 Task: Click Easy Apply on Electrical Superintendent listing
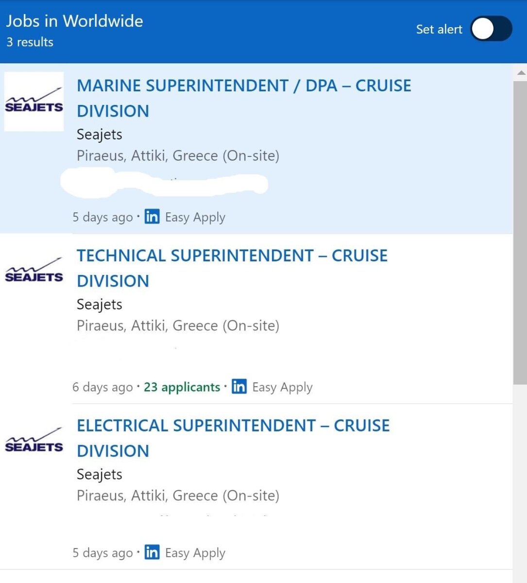pyautogui.click(x=195, y=553)
